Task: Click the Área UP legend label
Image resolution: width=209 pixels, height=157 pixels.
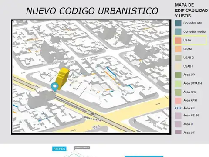Action: [189, 75]
